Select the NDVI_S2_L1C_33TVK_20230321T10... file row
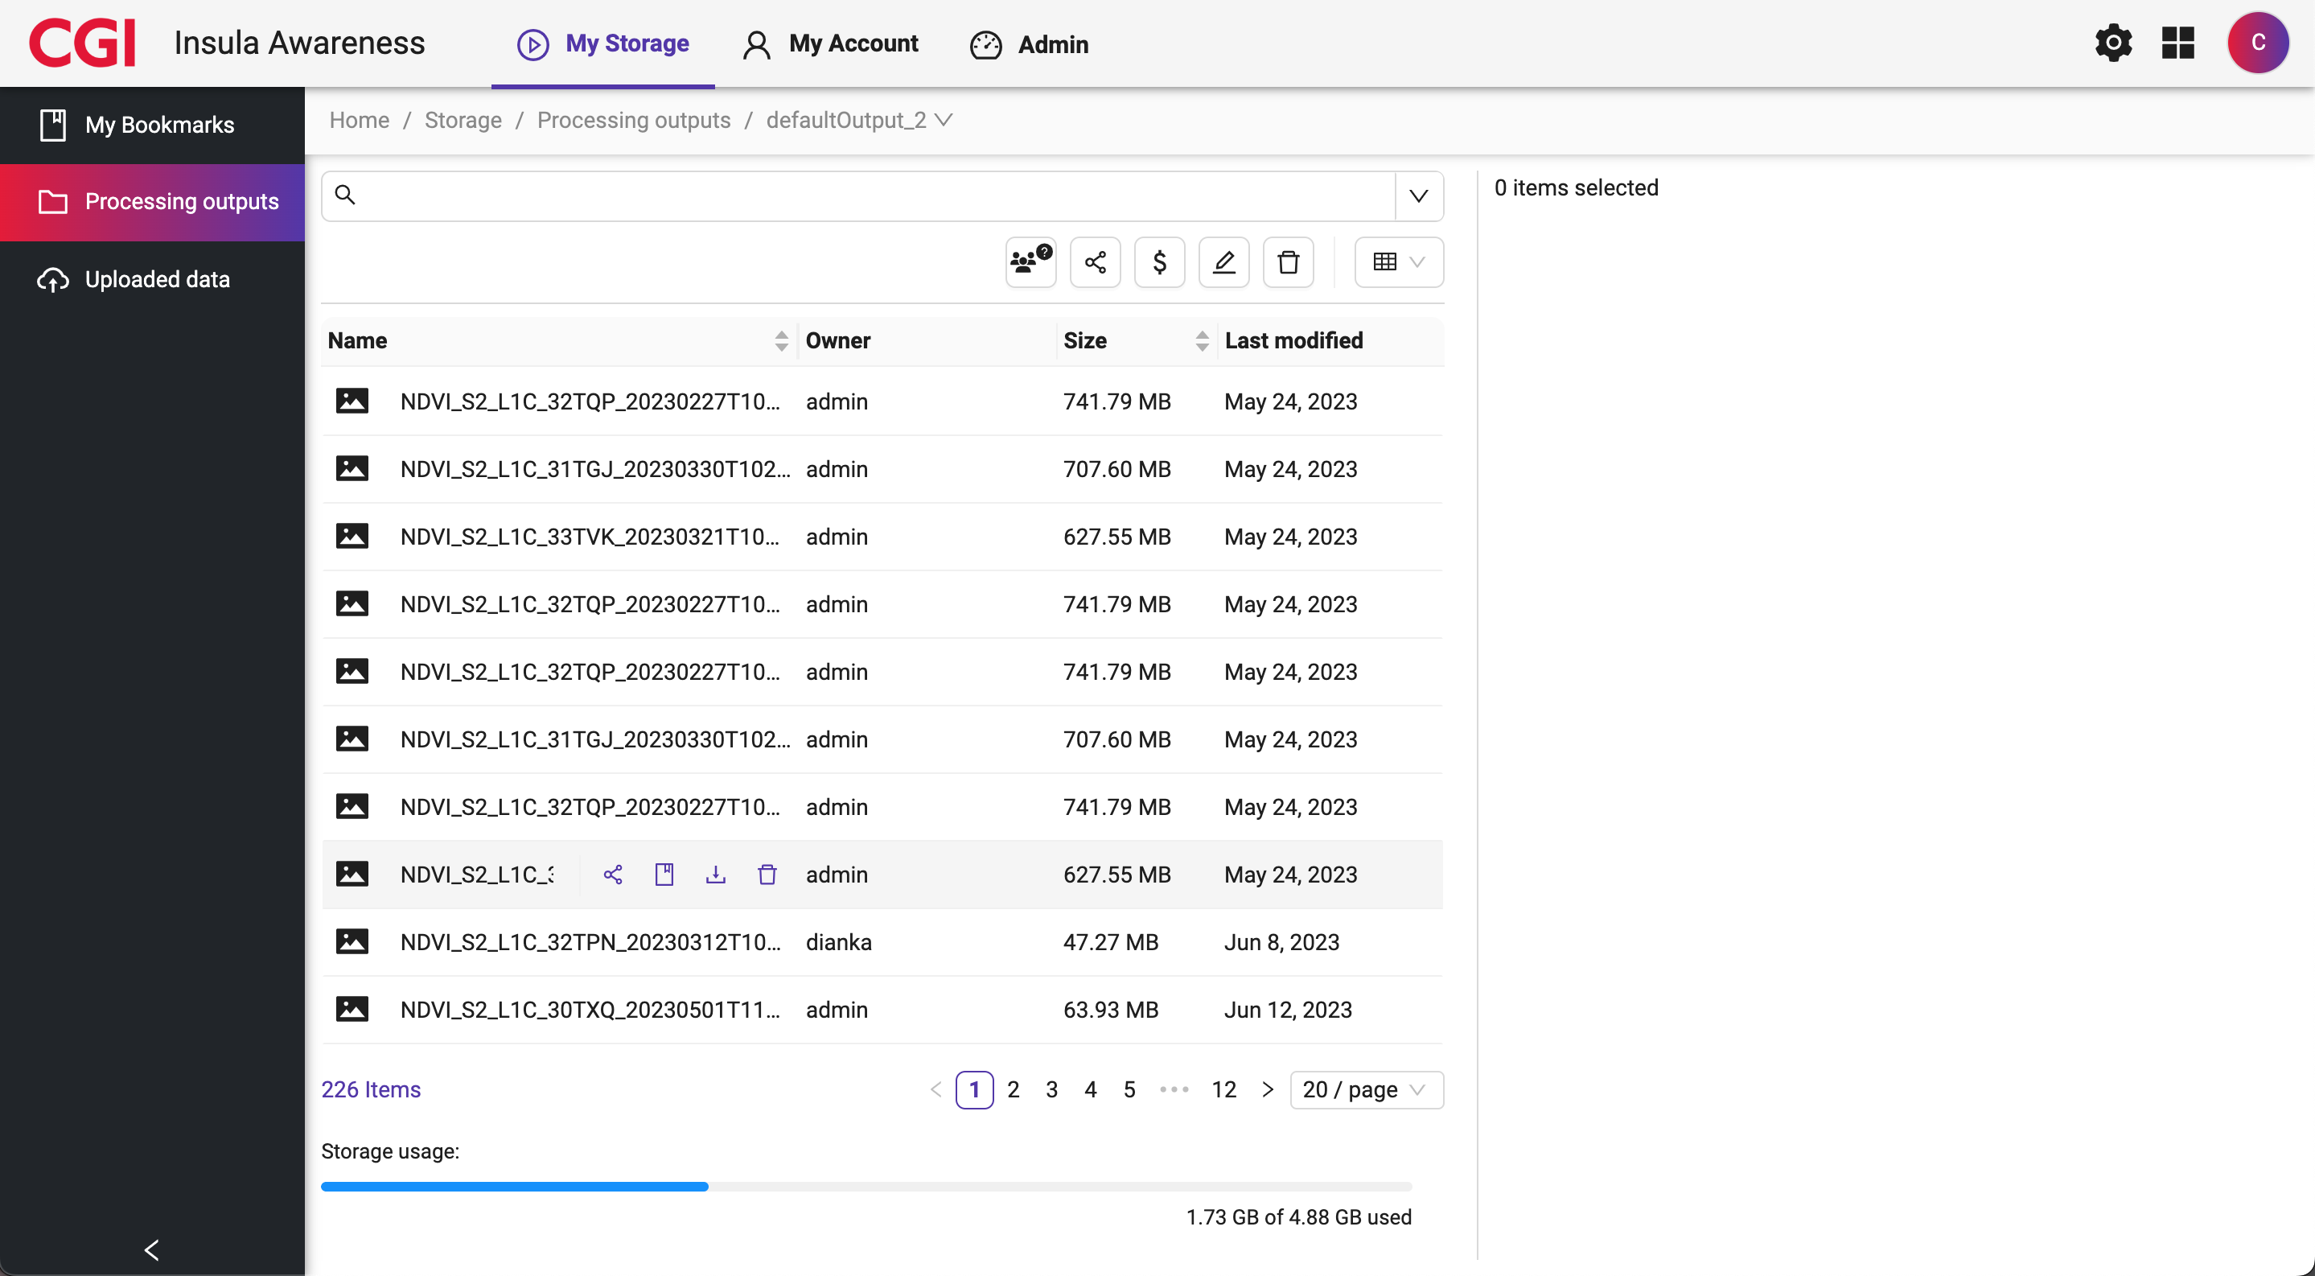Screen dimensions: 2315x1276 (882, 537)
